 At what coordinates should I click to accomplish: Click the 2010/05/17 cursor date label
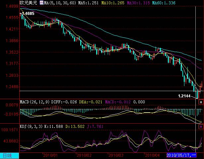[x=181, y=155]
